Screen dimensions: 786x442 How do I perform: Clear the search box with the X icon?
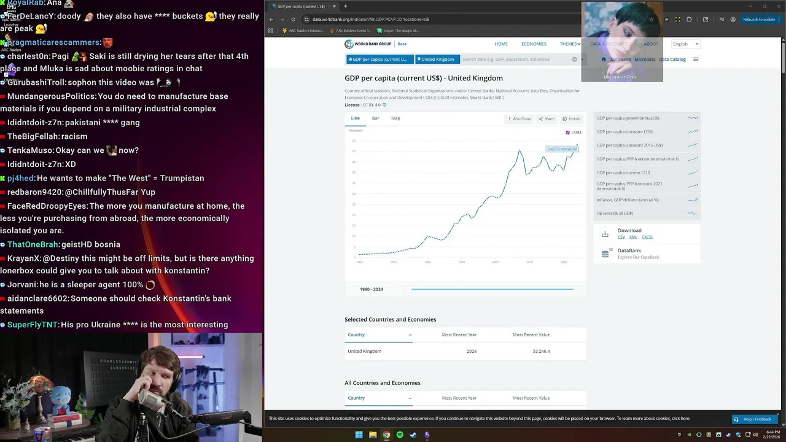575,60
